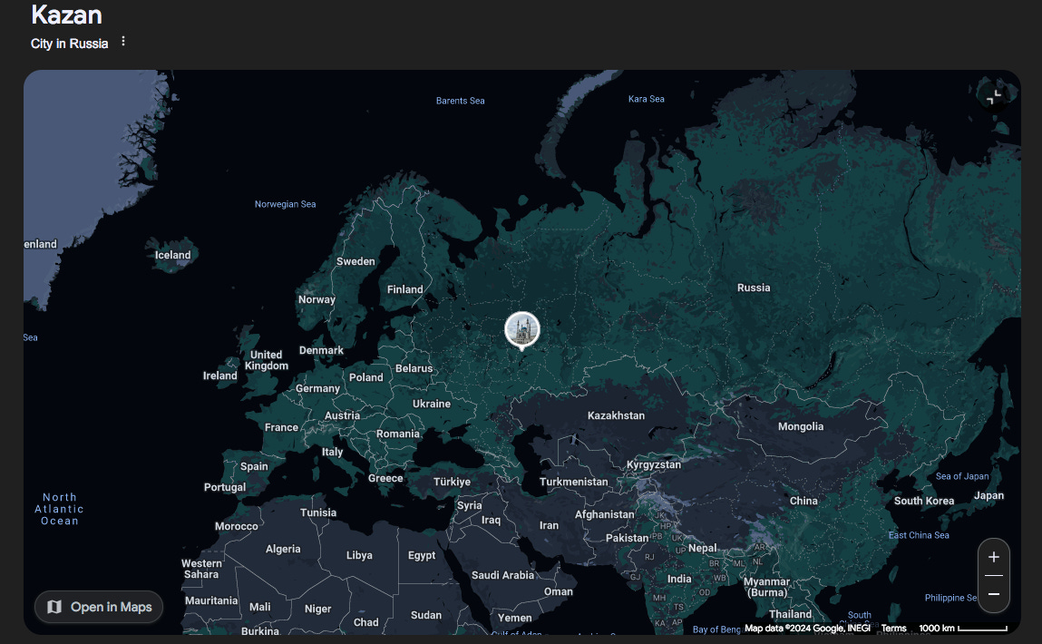The height and width of the screenshot is (644, 1042).
Task: Collapse the map with the fullscreen exit icon
Action: pyautogui.click(x=994, y=98)
